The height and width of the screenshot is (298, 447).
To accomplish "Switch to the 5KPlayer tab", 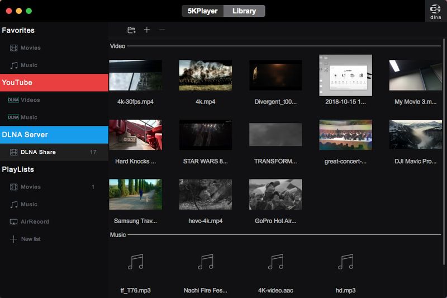I will [x=203, y=11].
